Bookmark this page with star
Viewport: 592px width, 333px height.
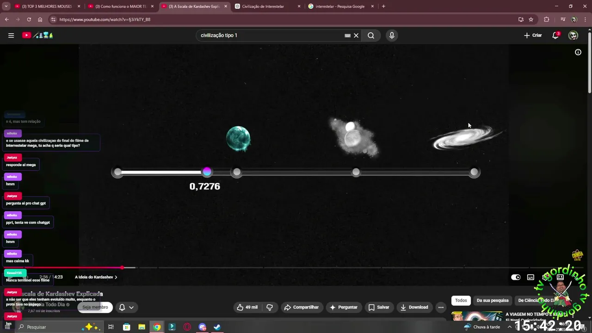pyautogui.click(x=531, y=19)
